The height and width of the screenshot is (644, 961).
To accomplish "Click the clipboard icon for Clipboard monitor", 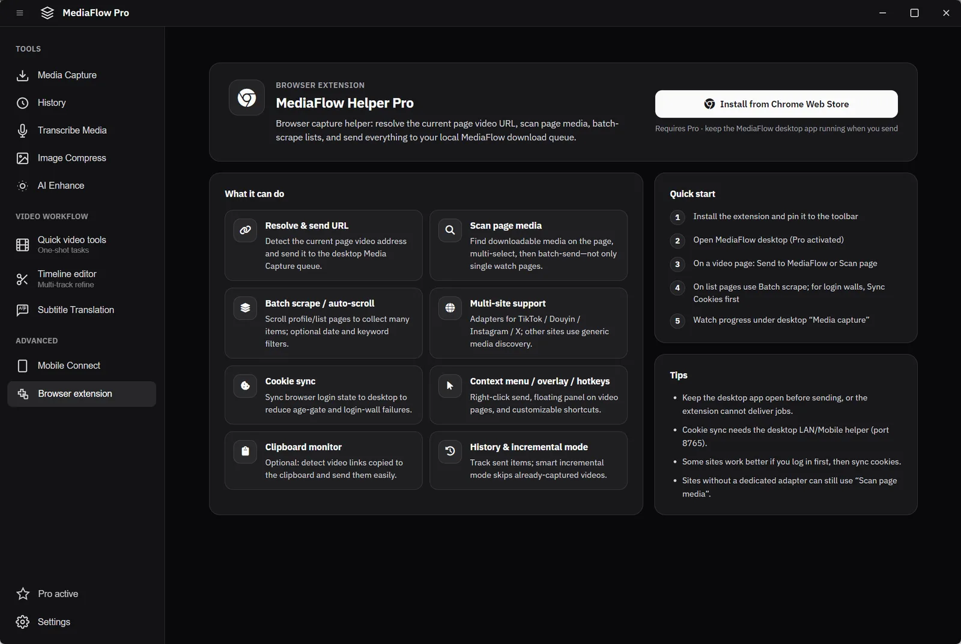I will 245,451.
